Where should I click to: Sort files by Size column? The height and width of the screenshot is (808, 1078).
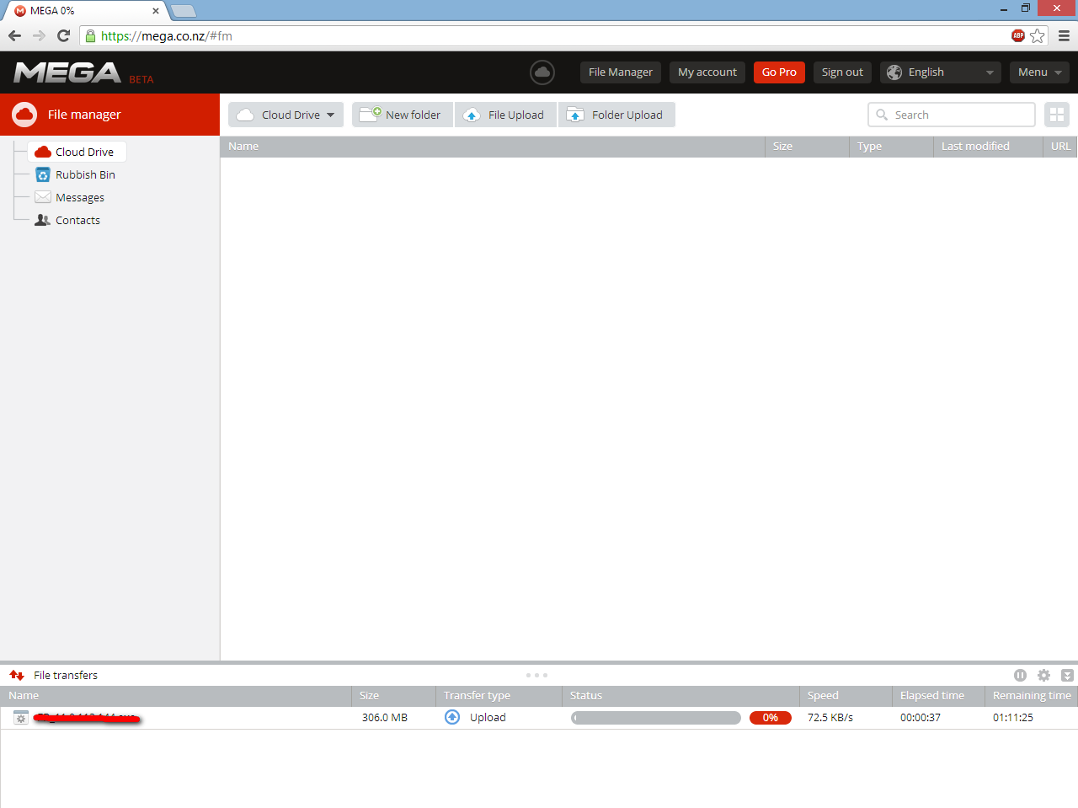[x=808, y=147]
